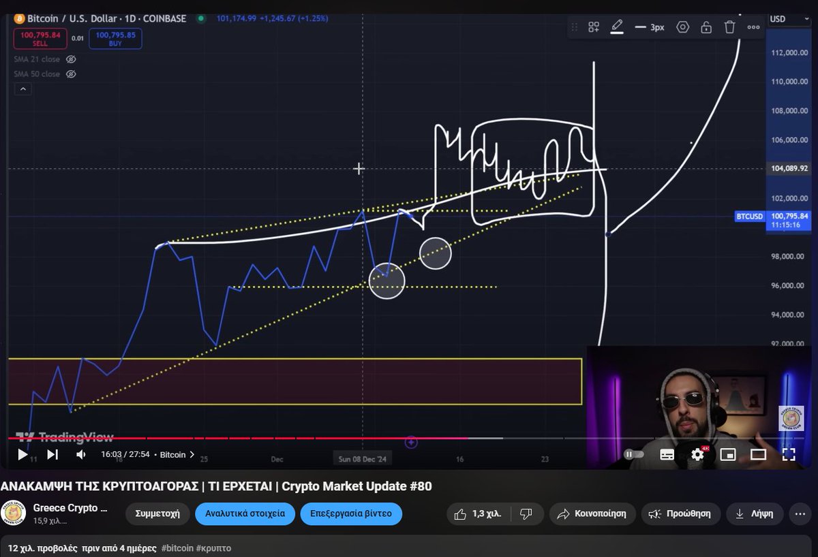Open Greece Crypto channel avatar

point(14,513)
